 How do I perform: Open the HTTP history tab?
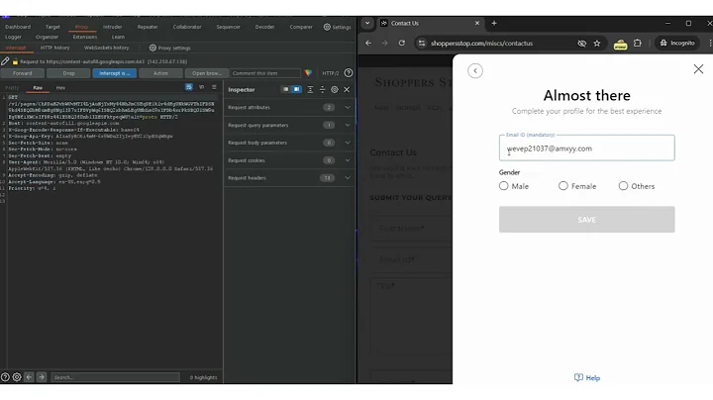pyautogui.click(x=55, y=48)
